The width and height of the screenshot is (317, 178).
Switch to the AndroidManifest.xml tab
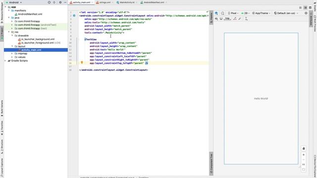[x=154, y=2]
